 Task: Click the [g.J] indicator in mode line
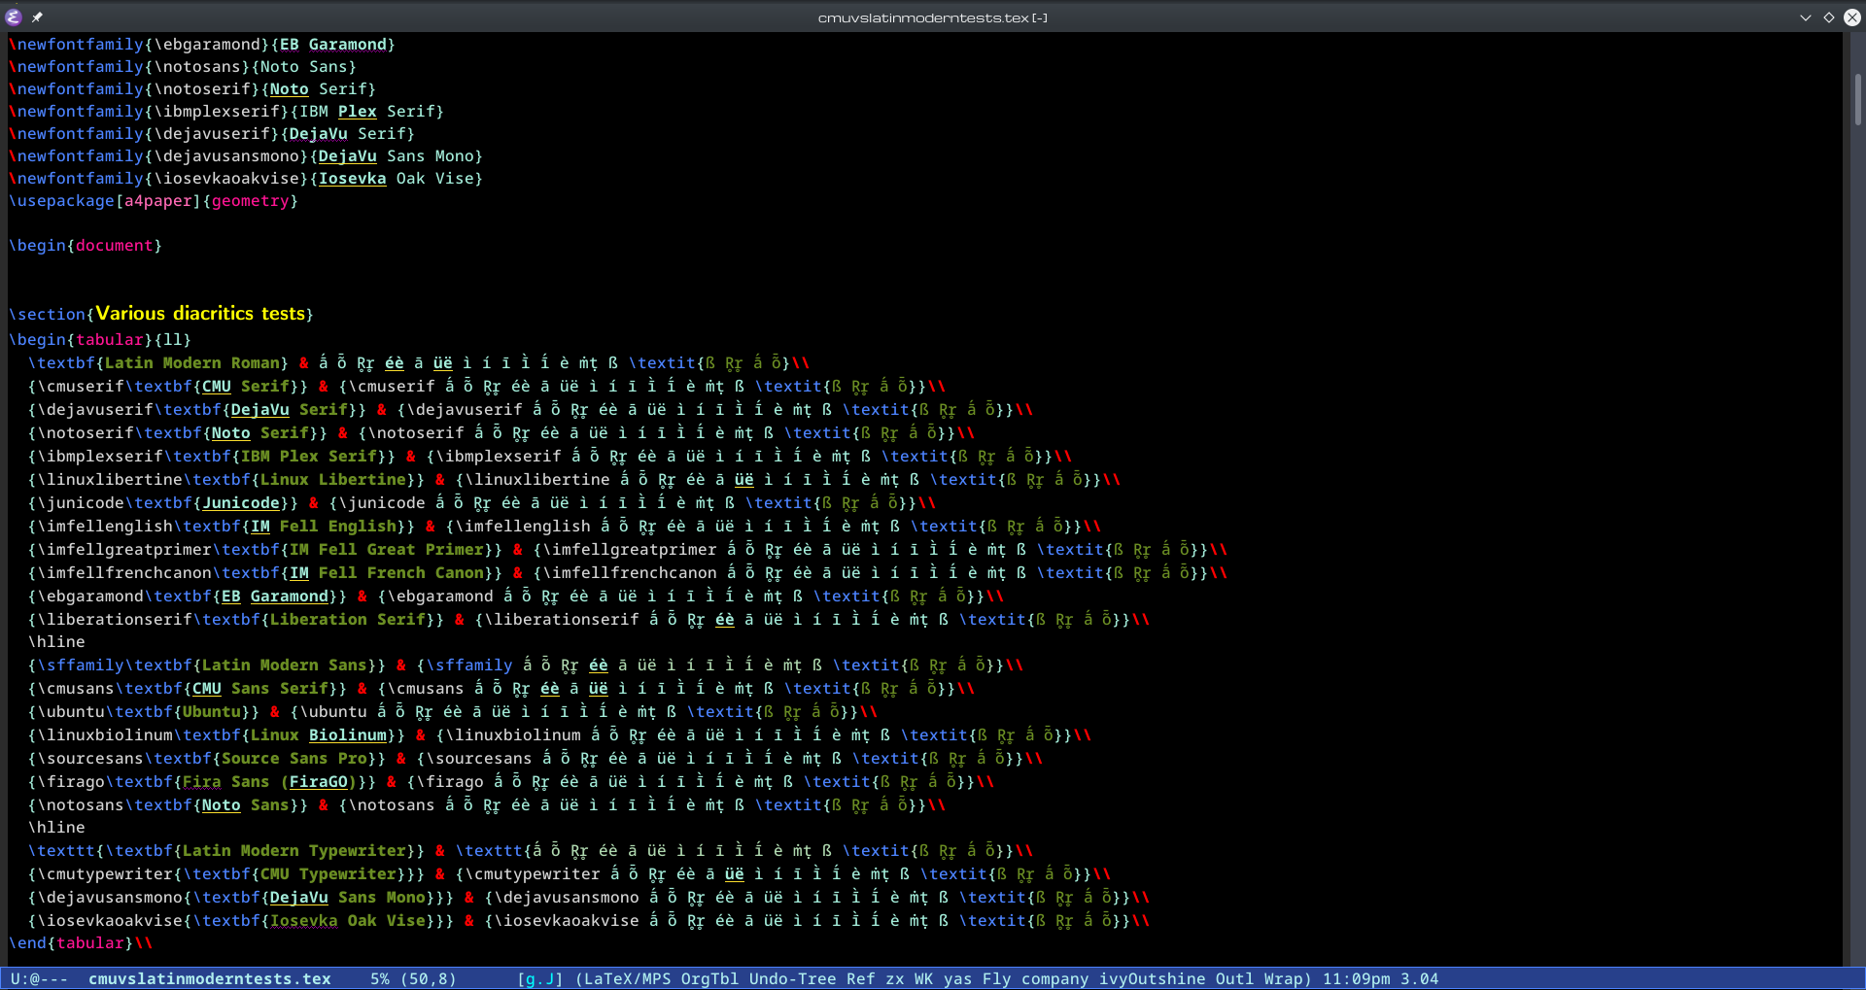(539, 978)
